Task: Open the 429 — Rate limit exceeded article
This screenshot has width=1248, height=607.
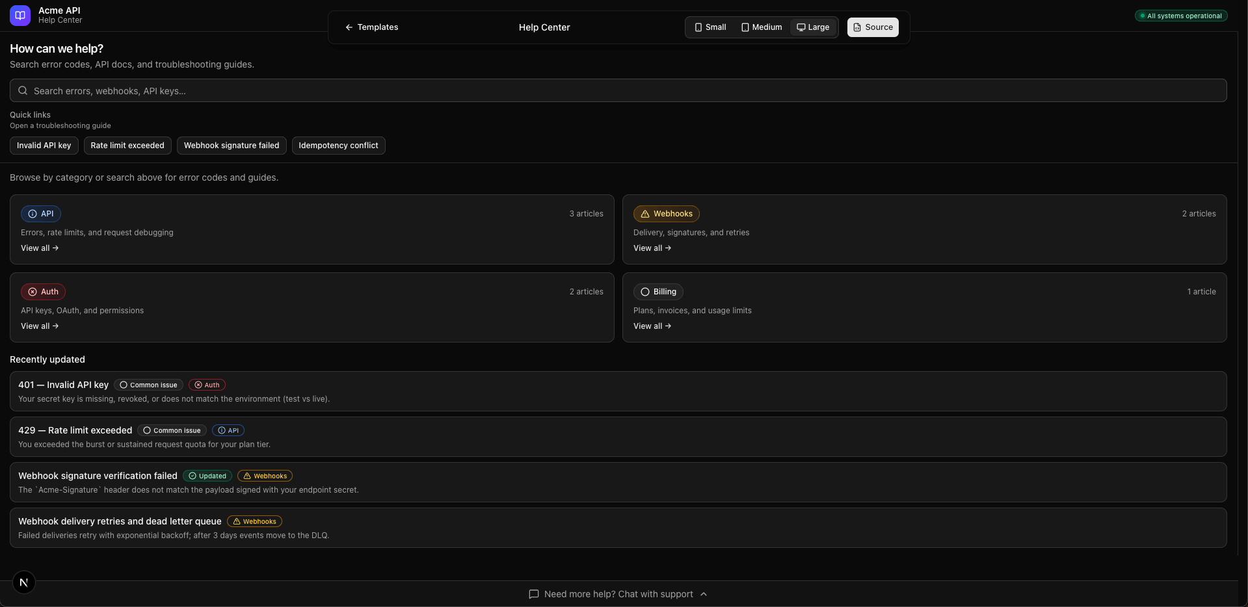Action: point(618,437)
